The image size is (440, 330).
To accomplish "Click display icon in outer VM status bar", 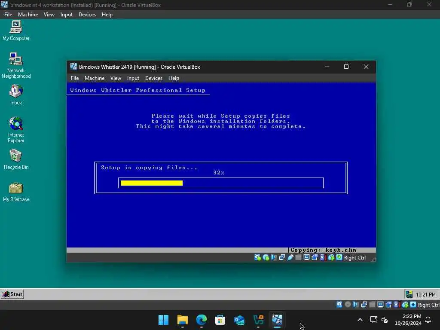I will coord(381,305).
